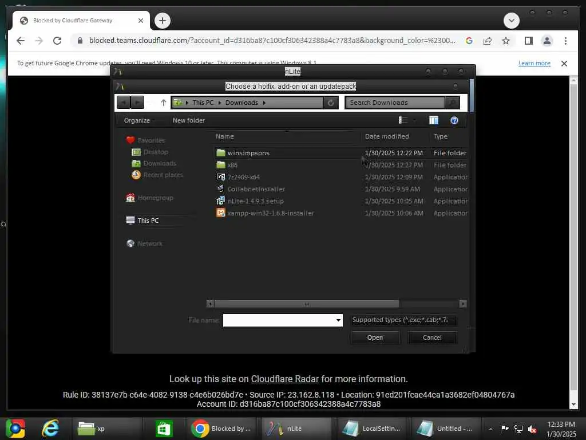Screen dimensions: 586x440
Task: Click This PC in the breadcrumb path
Action: (203, 103)
